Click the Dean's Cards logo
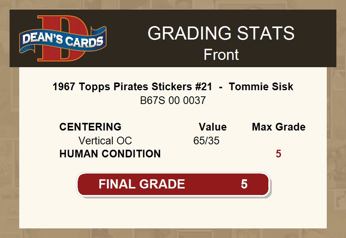Image resolution: width=346 pixels, height=238 pixels. [x=63, y=39]
